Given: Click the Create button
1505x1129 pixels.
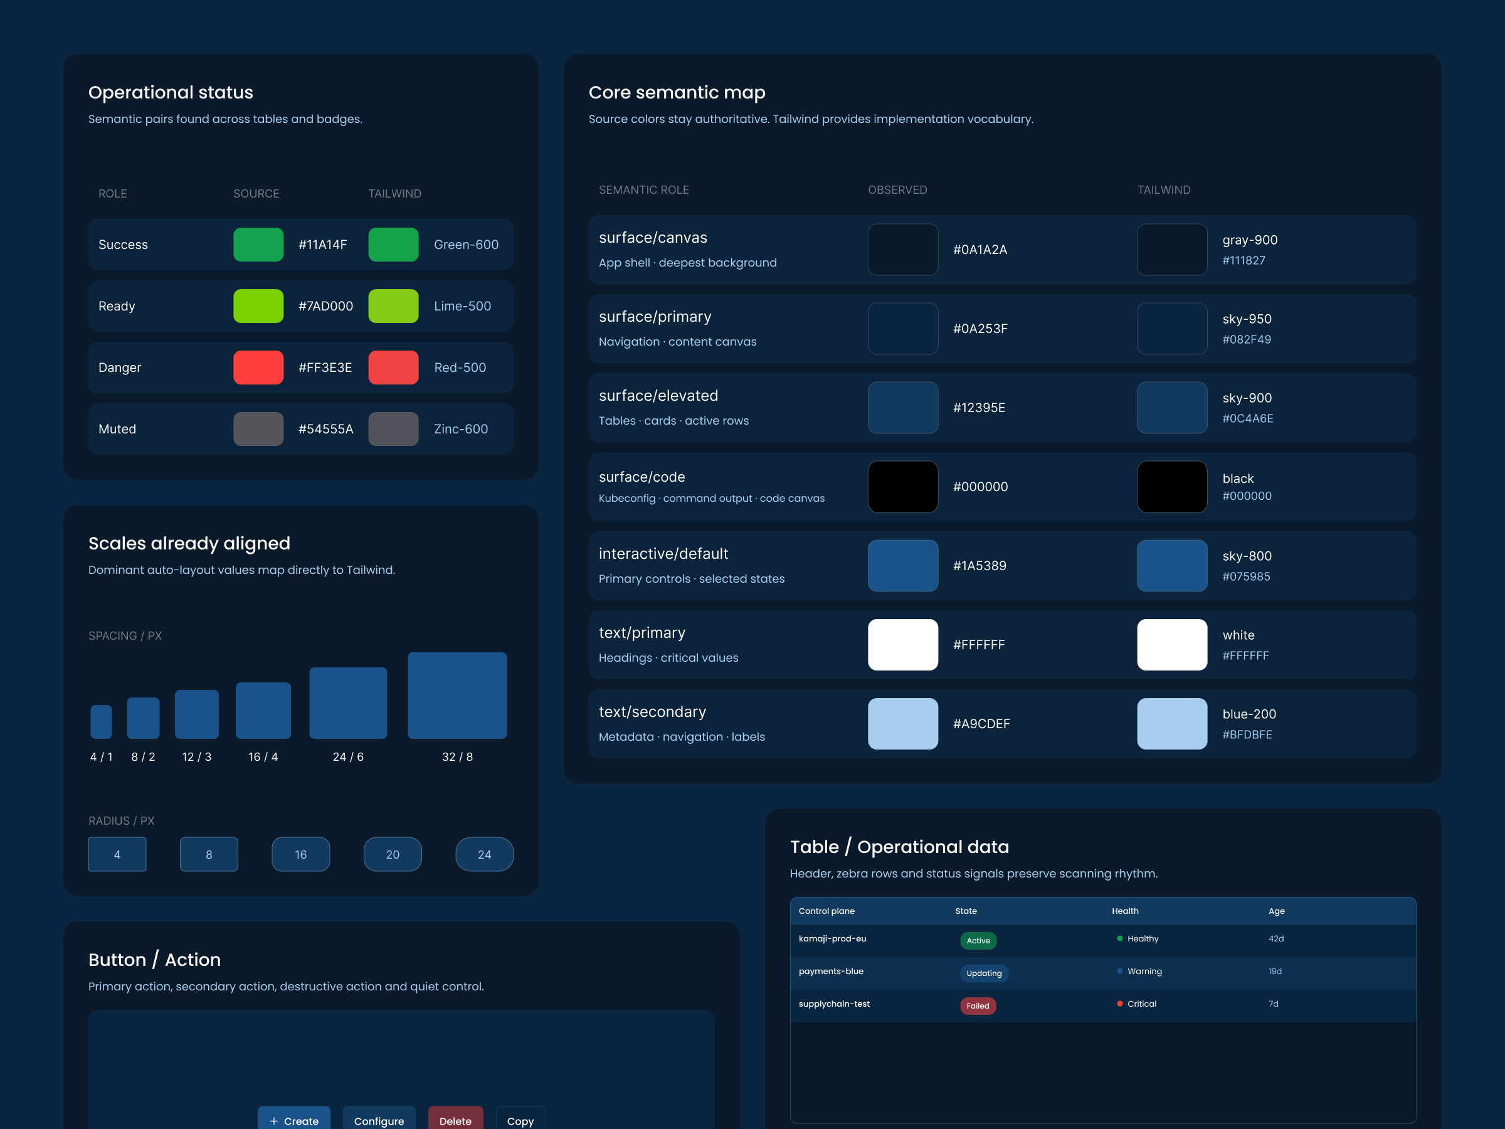Looking at the screenshot, I should (x=293, y=1118).
